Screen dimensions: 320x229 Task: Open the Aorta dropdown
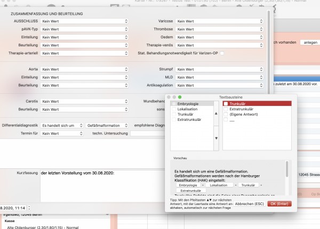coord(84,69)
